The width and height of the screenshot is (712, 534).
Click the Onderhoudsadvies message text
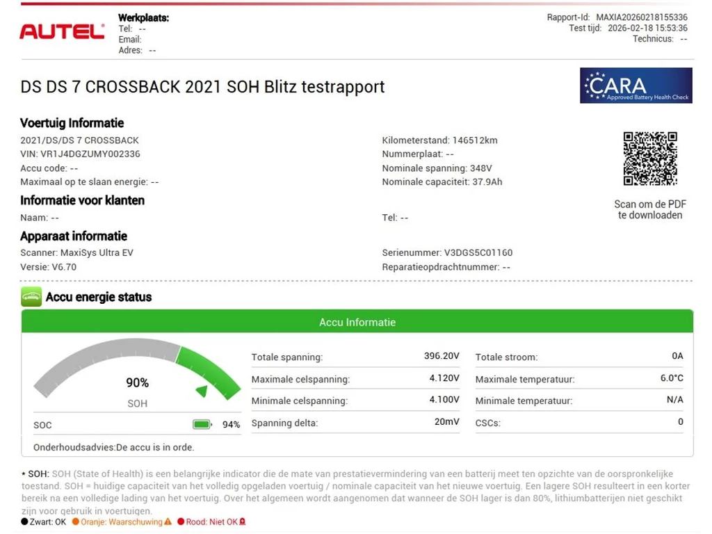click(x=113, y=447)
